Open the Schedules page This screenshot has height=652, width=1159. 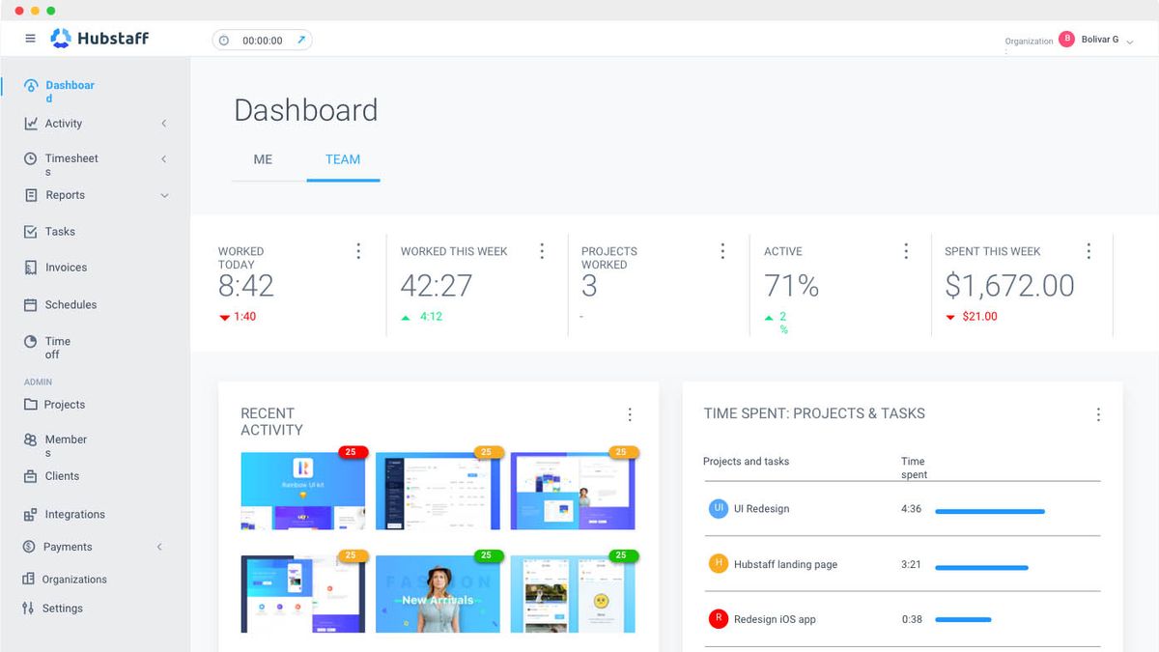point(71,304)
